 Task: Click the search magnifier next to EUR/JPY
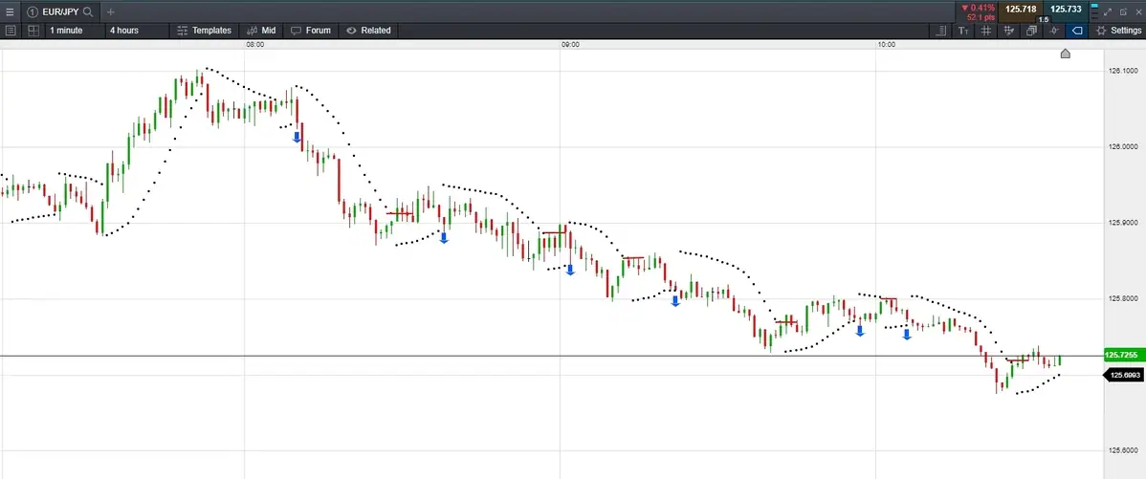[x=88, y=11]
